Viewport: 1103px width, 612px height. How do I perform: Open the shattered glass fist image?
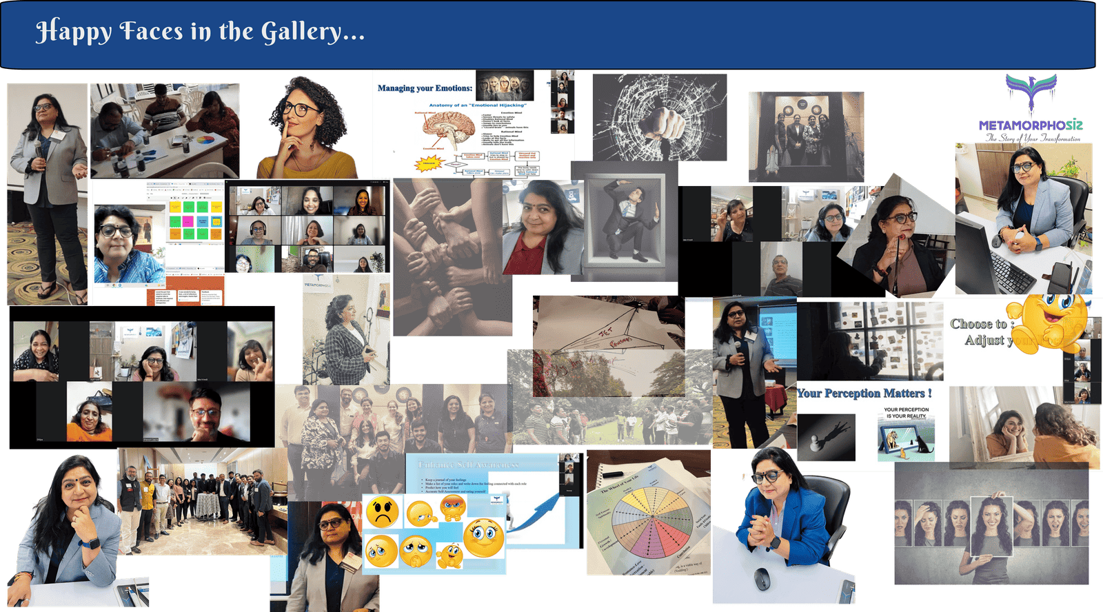(x=660, y=117)
